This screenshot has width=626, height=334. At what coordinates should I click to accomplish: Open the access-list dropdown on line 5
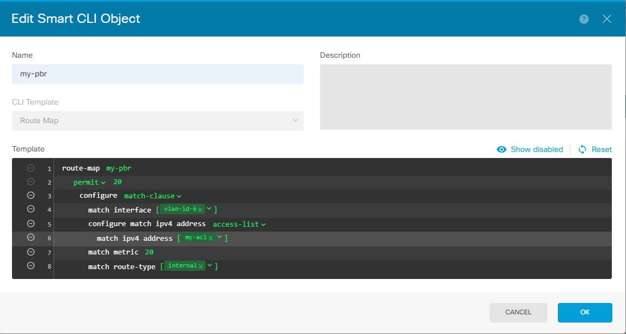click(x=239, y=224)
